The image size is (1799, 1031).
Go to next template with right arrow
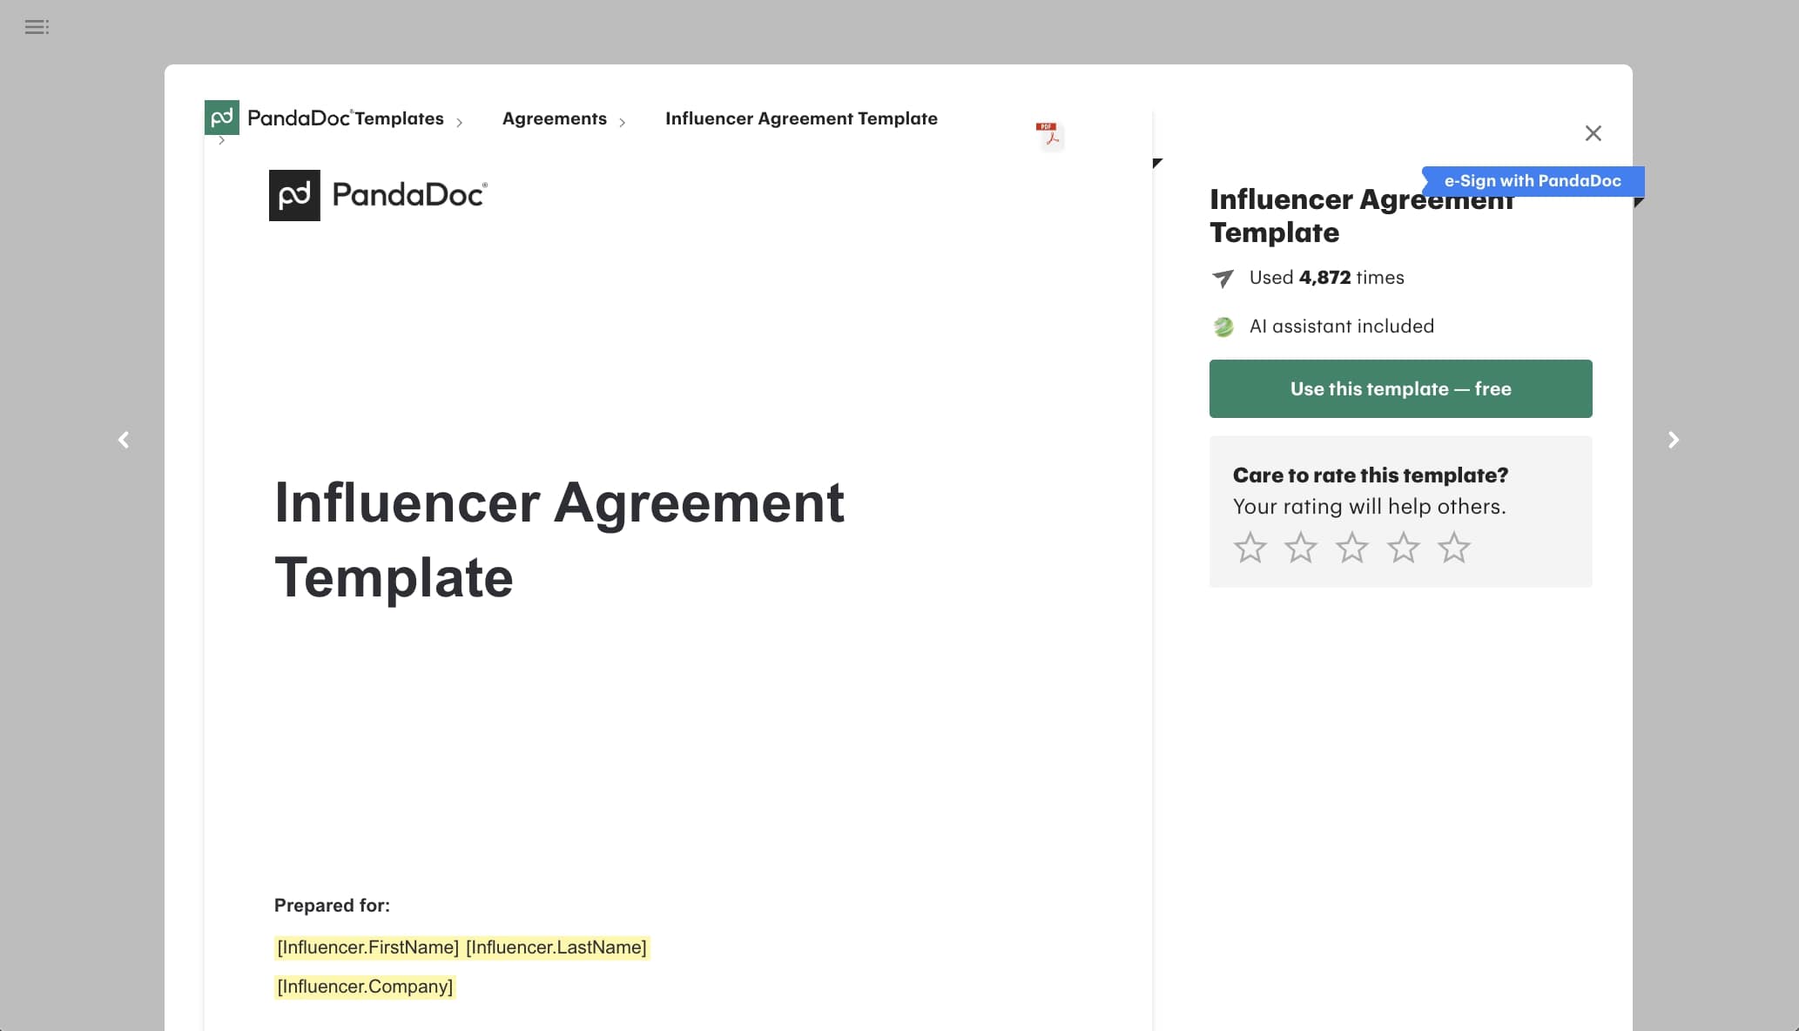click(x=1673, y=440)
